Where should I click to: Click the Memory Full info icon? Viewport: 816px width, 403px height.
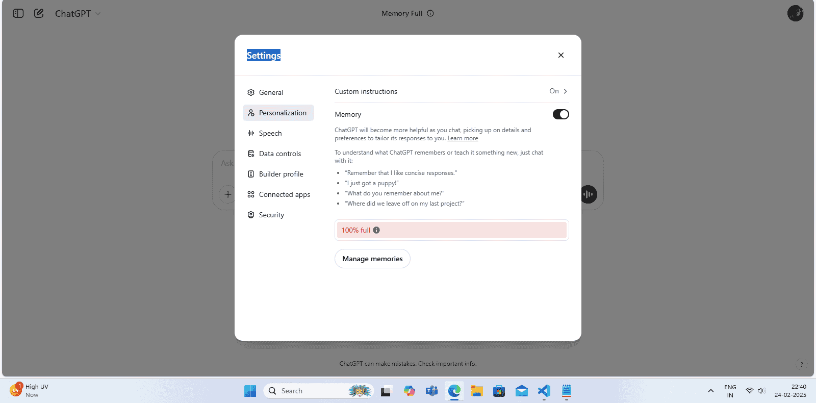point(430,13)
